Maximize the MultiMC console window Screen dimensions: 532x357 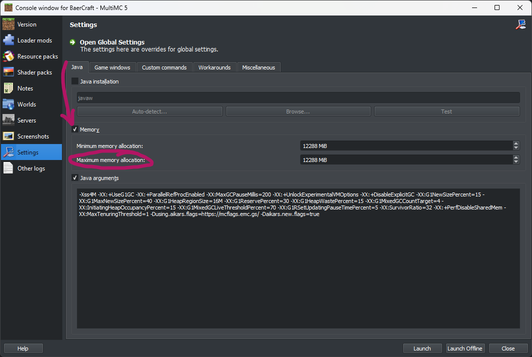coord(497,7)
